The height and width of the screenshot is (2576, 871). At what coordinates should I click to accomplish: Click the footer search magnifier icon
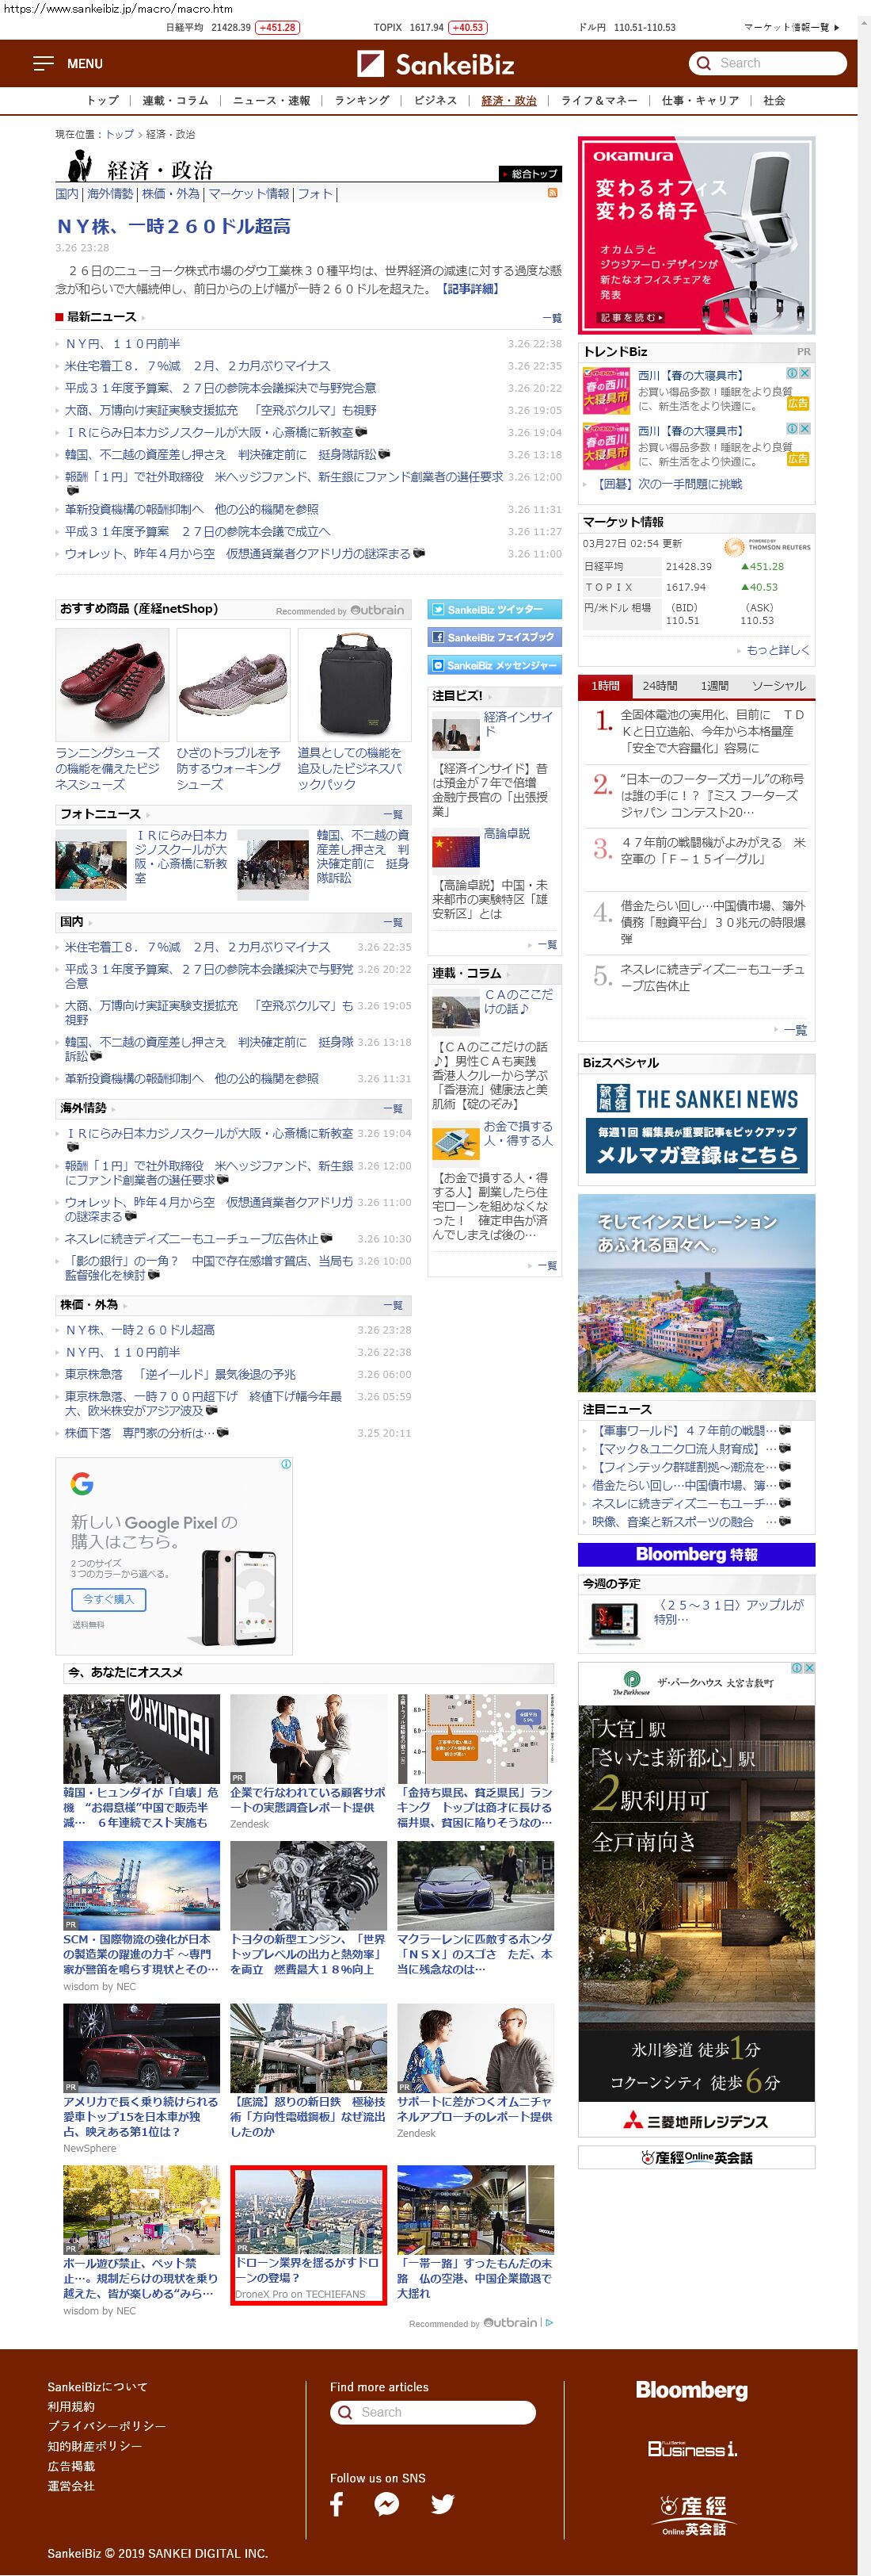pos(344,2412)
